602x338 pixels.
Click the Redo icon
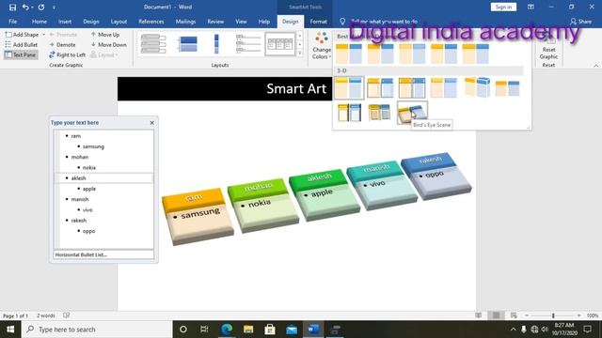point(41,7)
